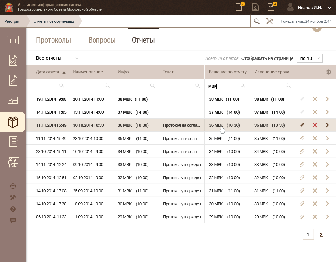336x262 pixels.
Task: Open the по 10 page size dropdown
Action: (309, 58)
